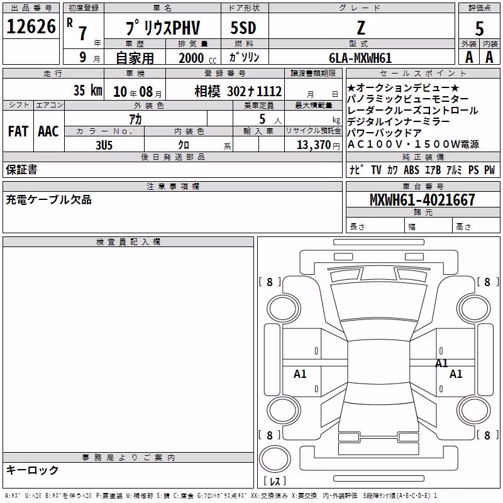Click the ナビ equipment item
Viewport: 503px width, 503px height.
coord(357,170)
